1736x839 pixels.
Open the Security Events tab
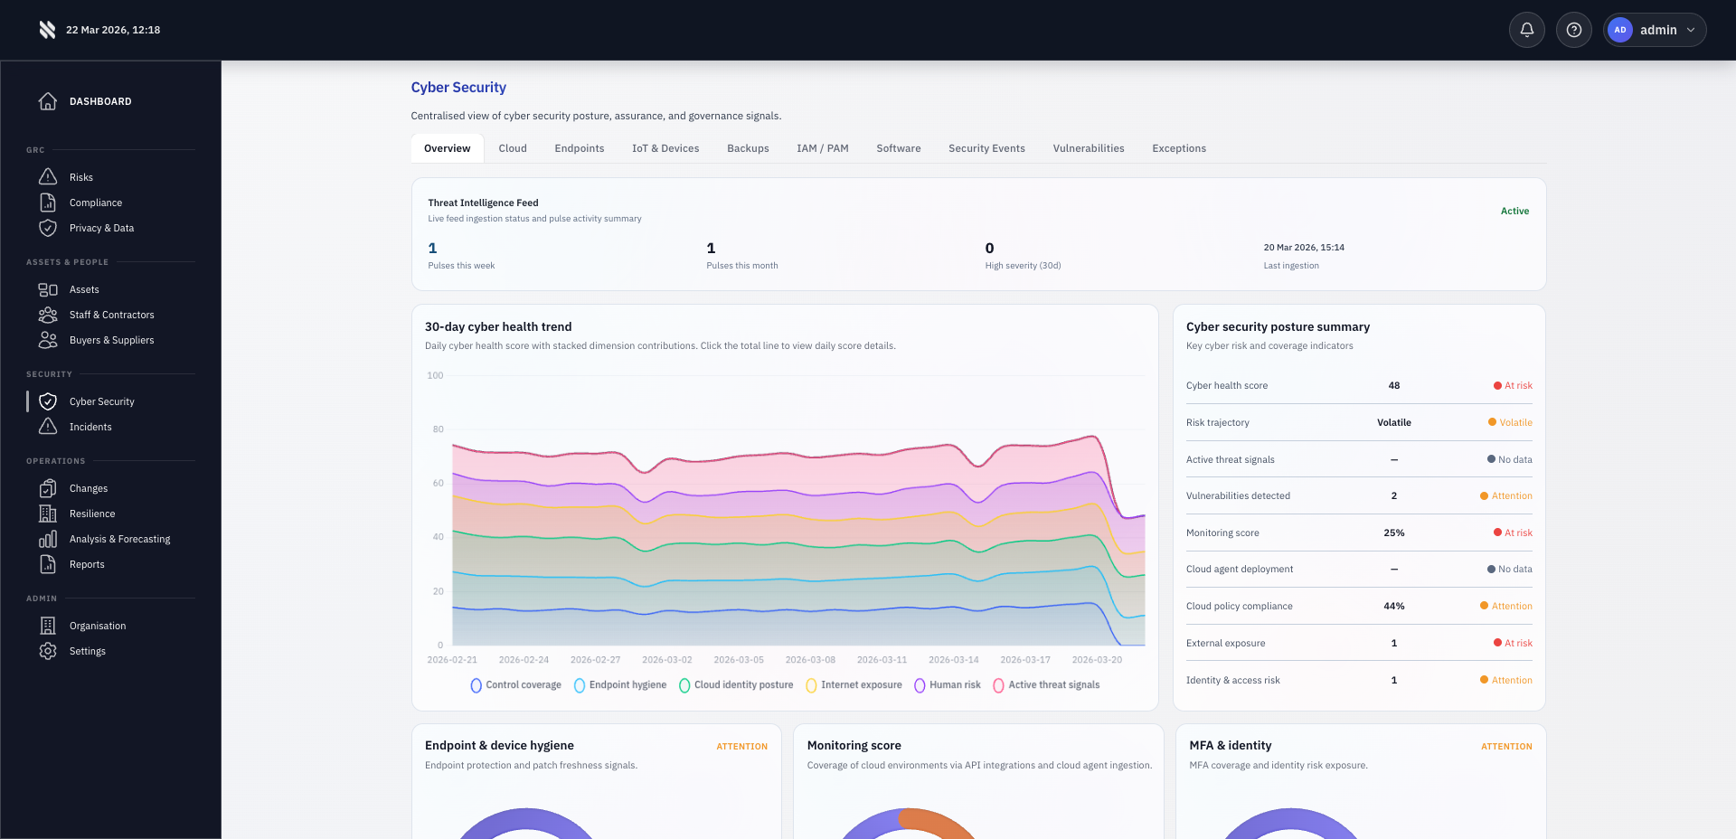[x=986, y=147]
